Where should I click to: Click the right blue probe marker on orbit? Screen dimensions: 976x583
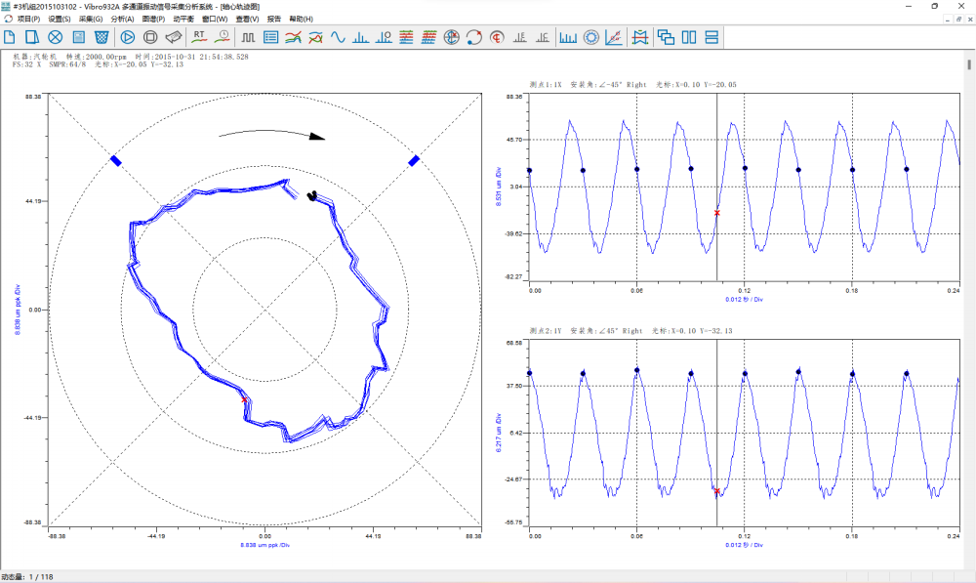414,161
